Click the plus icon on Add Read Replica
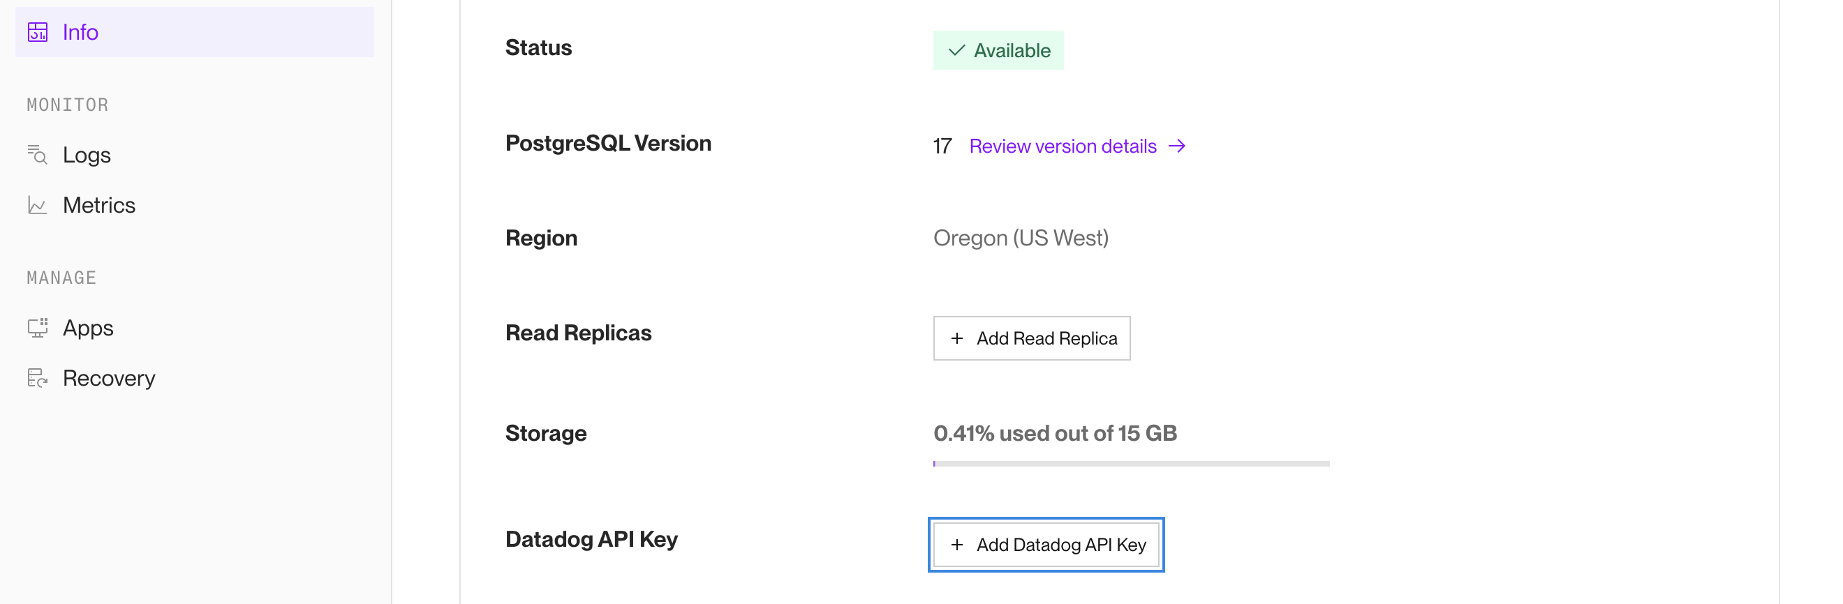Screen dimensions: 1843x604 pyautogui.click(x=956, y=338)
